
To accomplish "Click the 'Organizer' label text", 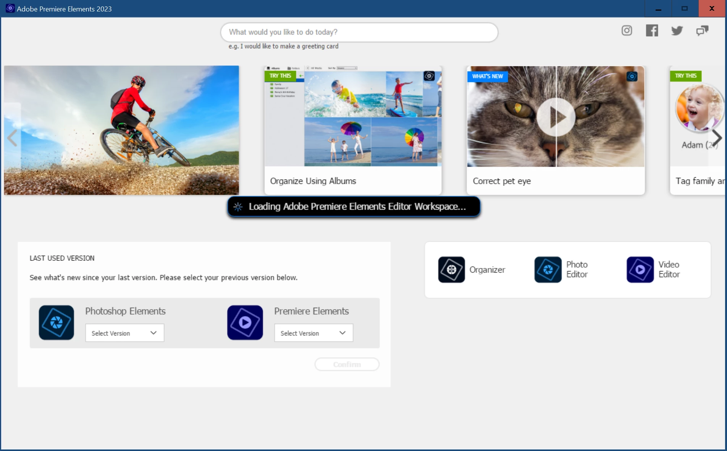I will point(487,270).
